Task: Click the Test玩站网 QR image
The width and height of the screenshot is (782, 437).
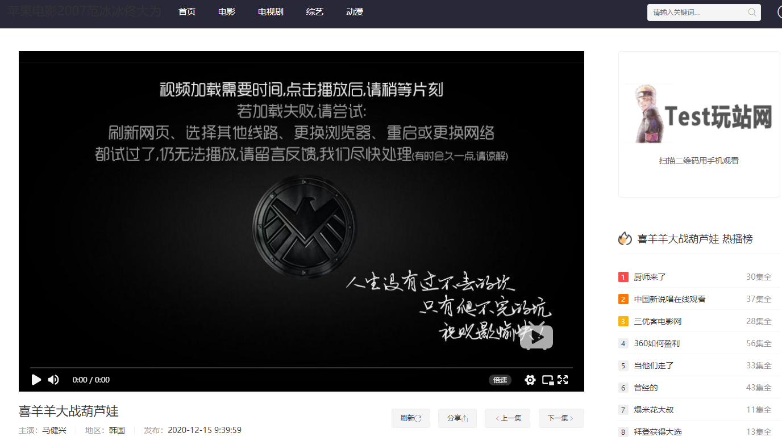Action: [x=699, y=114]
